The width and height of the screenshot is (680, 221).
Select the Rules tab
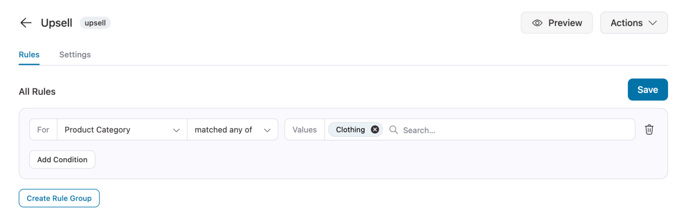pos(29,55)
